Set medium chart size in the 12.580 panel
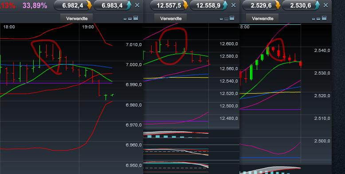Screen dimensions: 345x174 point(226,19)
